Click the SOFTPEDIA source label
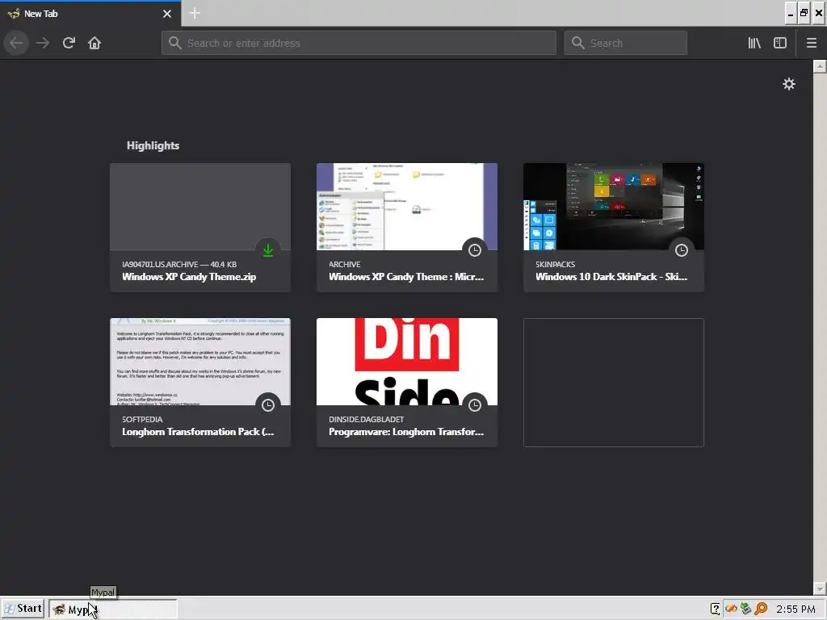The width and height of the screenshot is (827, 620). click(142, 419)
